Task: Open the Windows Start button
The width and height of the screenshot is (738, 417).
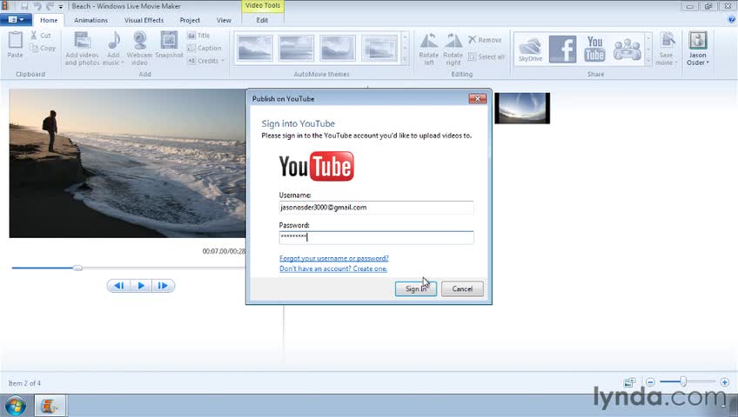Action: coord(16,405)
